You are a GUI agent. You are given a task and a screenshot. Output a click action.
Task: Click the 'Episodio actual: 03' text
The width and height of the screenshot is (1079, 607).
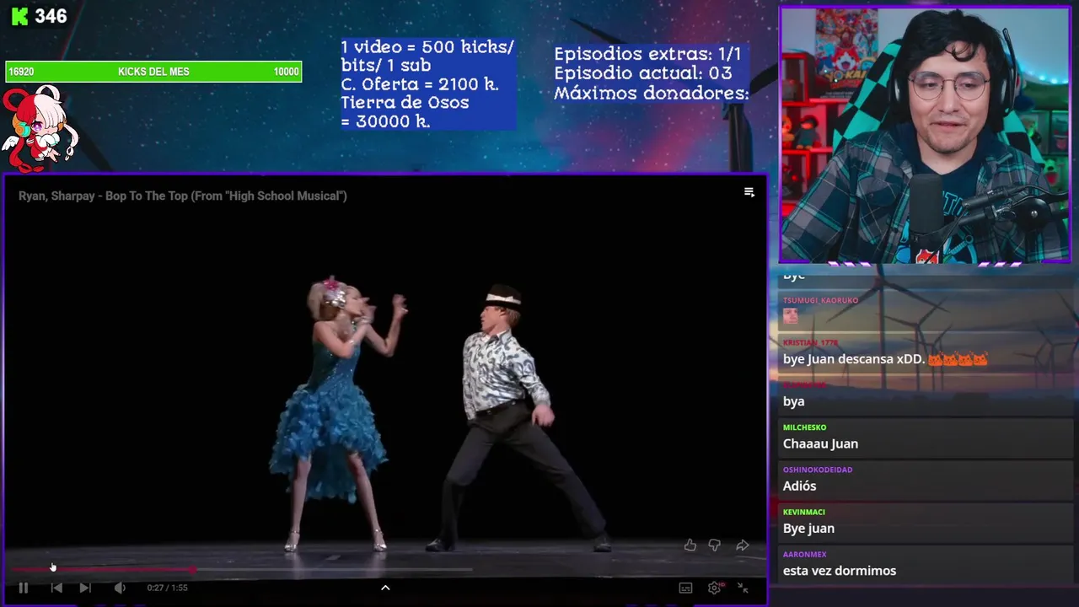click(x=642, y=73)
